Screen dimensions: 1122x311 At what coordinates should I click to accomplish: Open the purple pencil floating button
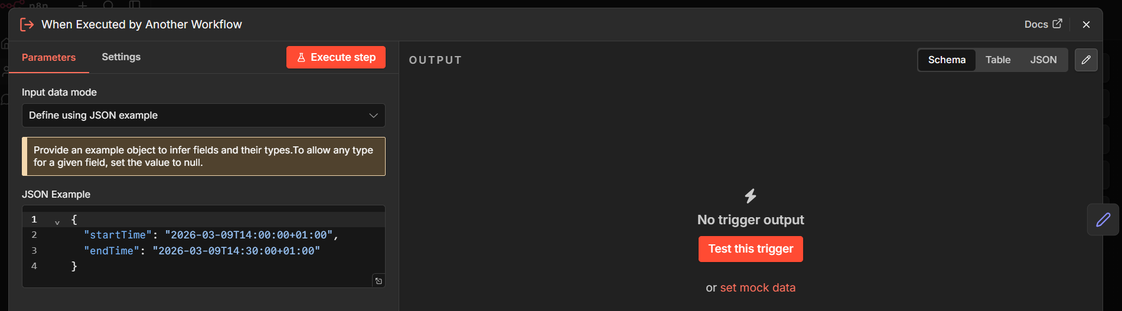(1103, 220)
